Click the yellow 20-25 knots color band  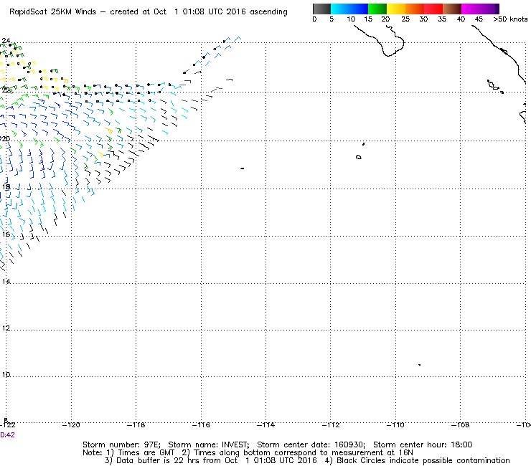pos(396,9)
